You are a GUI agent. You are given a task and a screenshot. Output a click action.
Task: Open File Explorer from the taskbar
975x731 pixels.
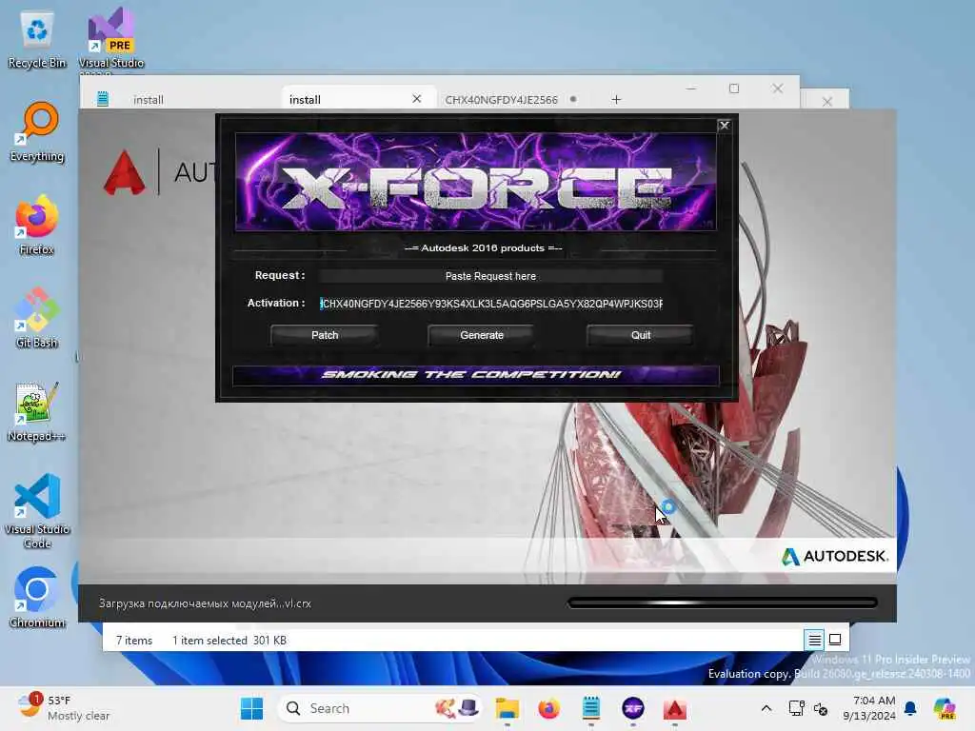[507, 708]
